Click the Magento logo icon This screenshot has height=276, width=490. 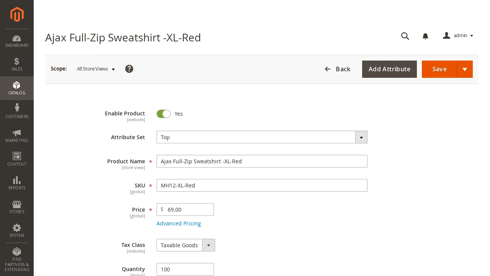[x=17, y=15]
